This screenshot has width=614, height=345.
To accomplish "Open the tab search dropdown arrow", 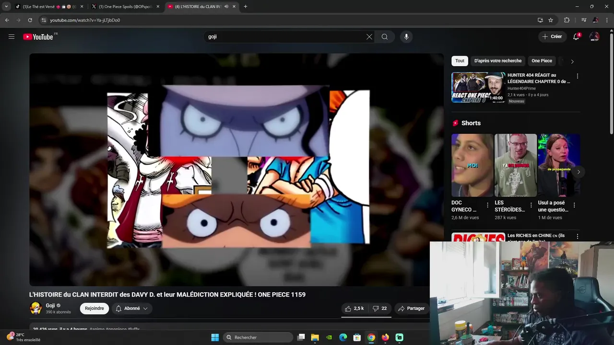I will pyautogui.click(x=6, y=7).
